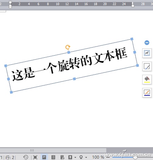Click the eye protection mode lightbulb icon
This screenshot has width=153, height=160.
tap(70, 157)
